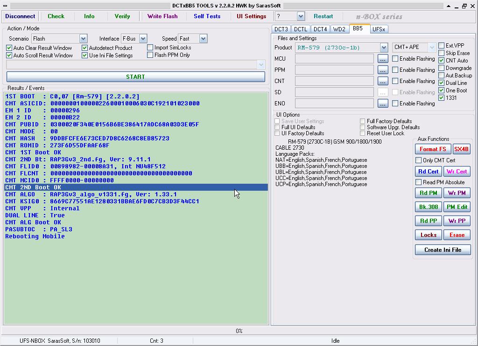Click Disconnect in the toolbar
The image size is (478, 346).
point(20,16)
